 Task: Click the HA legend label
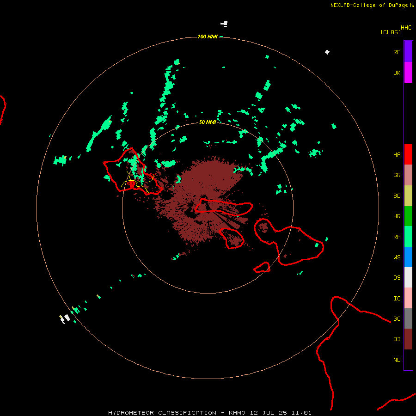coord(397,154)
